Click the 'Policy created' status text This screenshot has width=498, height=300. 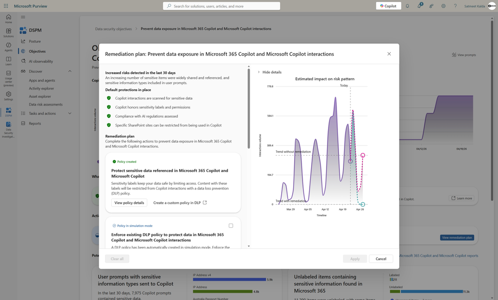[x=127, y=161]
